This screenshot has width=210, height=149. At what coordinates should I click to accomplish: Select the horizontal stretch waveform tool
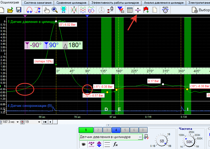29,10
